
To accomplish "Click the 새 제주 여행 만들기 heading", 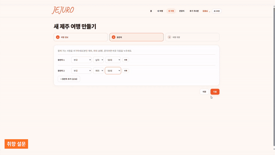I will pos(75,27).
